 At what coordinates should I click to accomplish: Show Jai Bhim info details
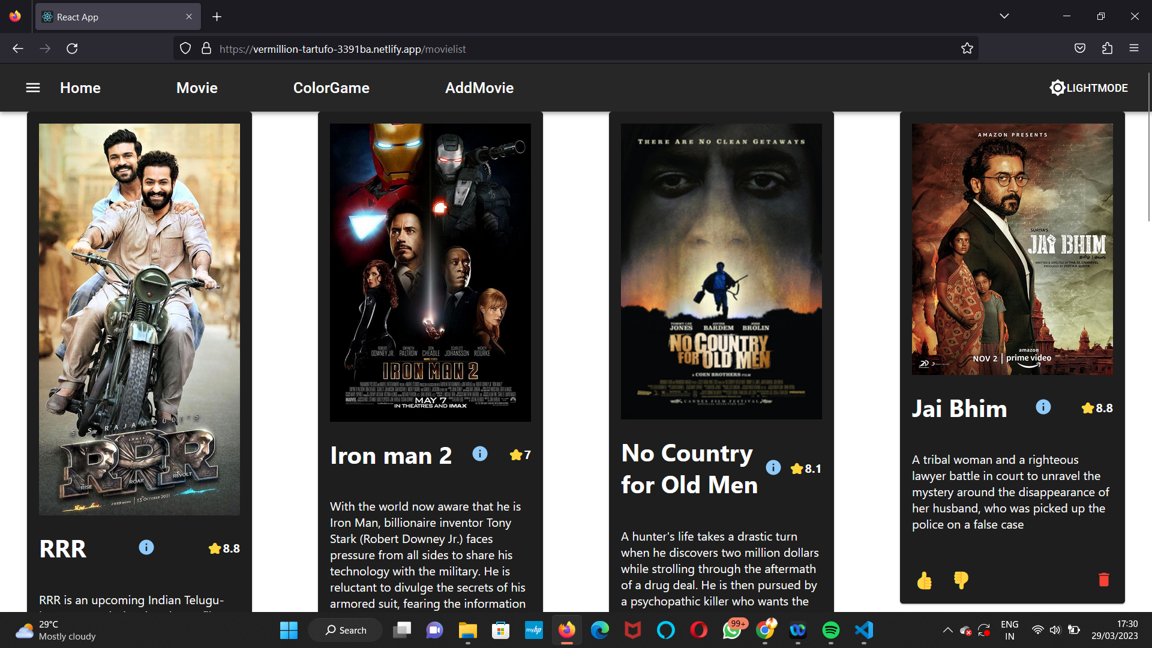point(1043,407)
